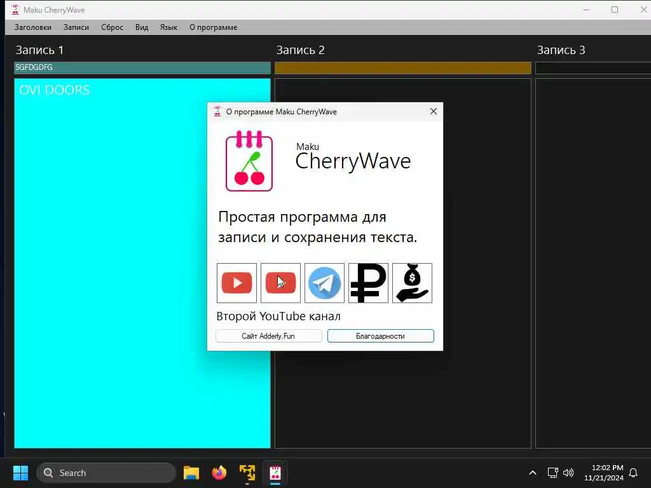Launch Firefox from the taskbar

219,473
